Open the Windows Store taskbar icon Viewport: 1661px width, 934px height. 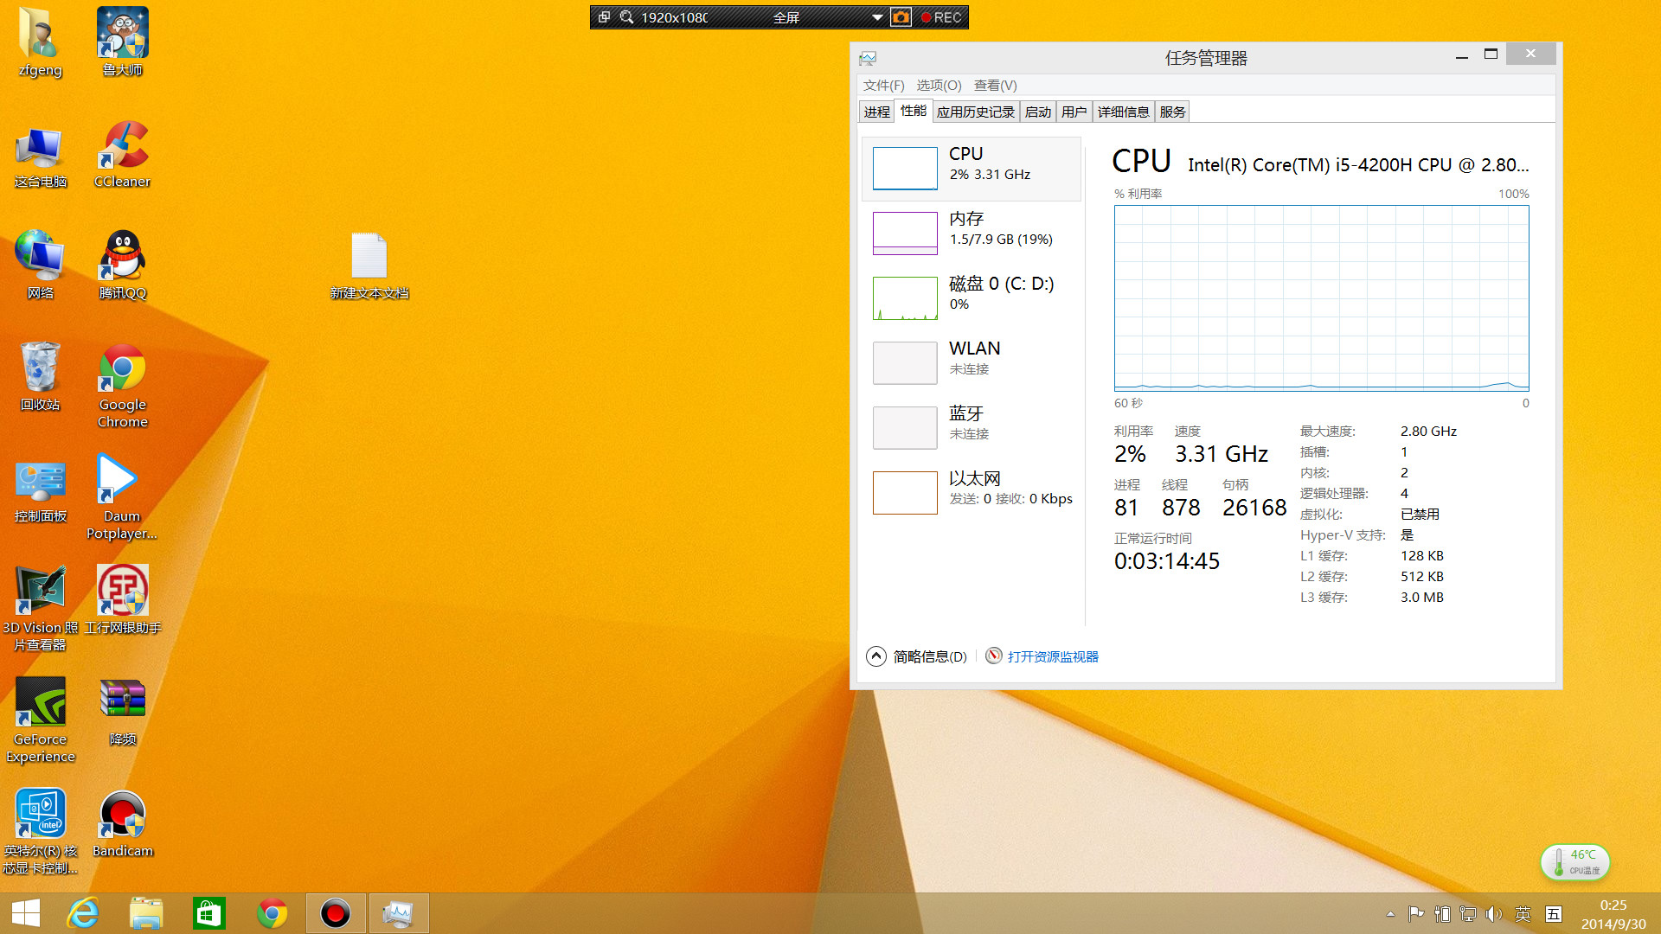(x=209, y=913)
